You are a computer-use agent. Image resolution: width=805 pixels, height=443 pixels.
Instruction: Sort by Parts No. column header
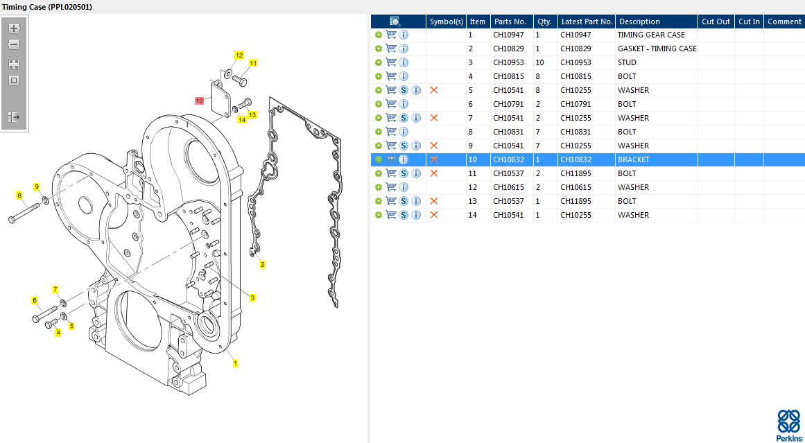click(x=510, y=21)
